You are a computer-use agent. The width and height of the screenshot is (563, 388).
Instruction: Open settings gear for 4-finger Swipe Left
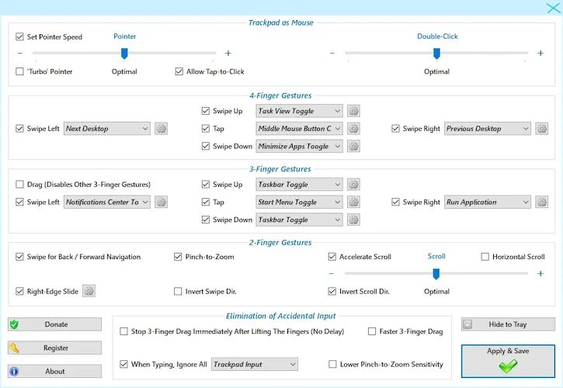pyautogui.click(x=162, y=129)
